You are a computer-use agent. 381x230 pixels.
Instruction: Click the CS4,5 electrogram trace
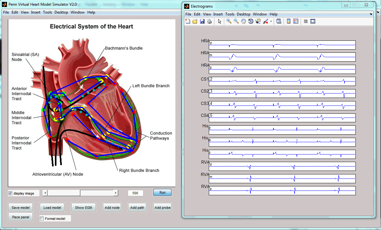point(282,118)
